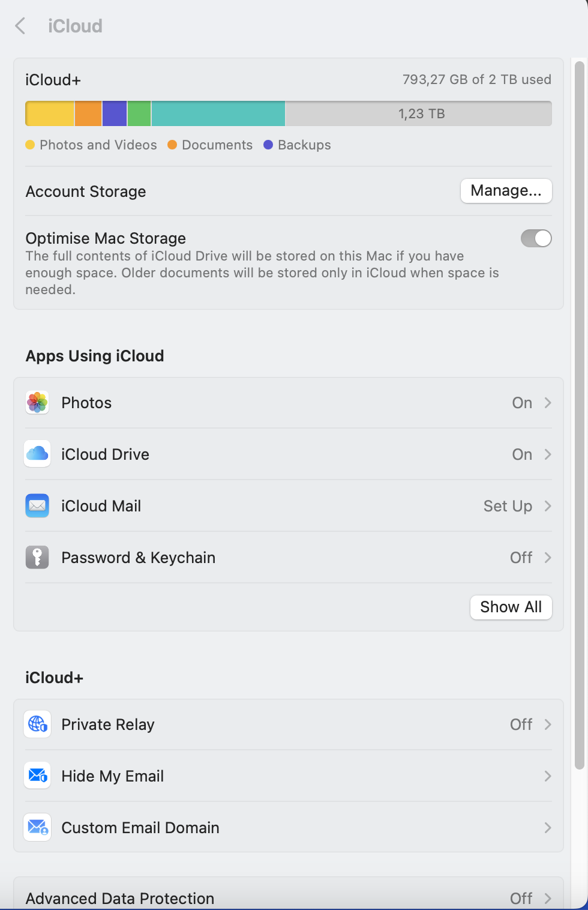Viewport: 588px width, 910px height.
Task: Click the On status for iCloud Drive
Action: point(522,454)
